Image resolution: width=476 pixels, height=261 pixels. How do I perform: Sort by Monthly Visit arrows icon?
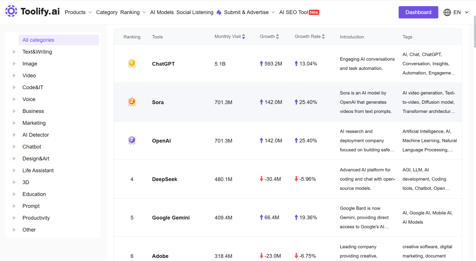(x=243, y=36)
